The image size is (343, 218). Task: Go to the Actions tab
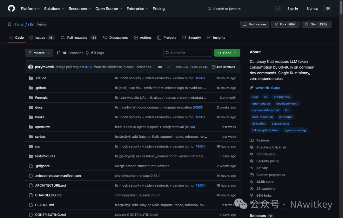tap(143, 38)
